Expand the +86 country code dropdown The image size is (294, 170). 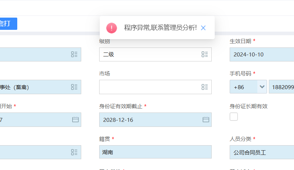(x=262, y=87)
